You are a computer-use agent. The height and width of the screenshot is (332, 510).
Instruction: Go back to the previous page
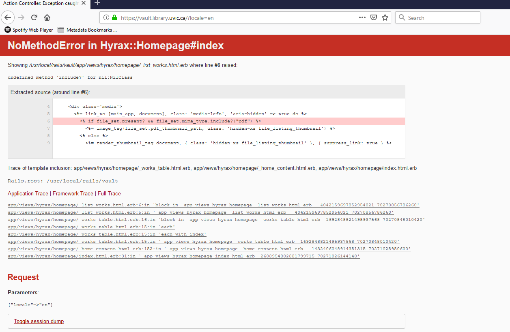click(x=8, y=17)
